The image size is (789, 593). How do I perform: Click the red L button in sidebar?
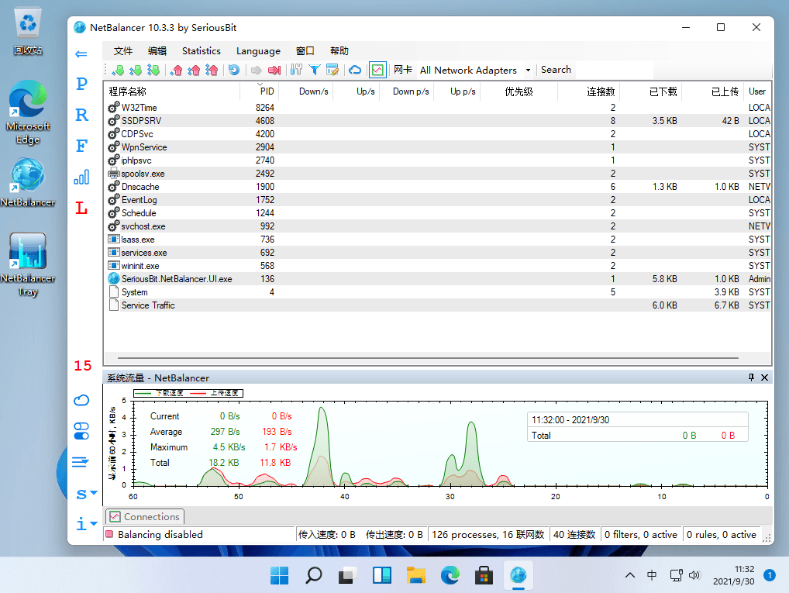coord(81,209)
